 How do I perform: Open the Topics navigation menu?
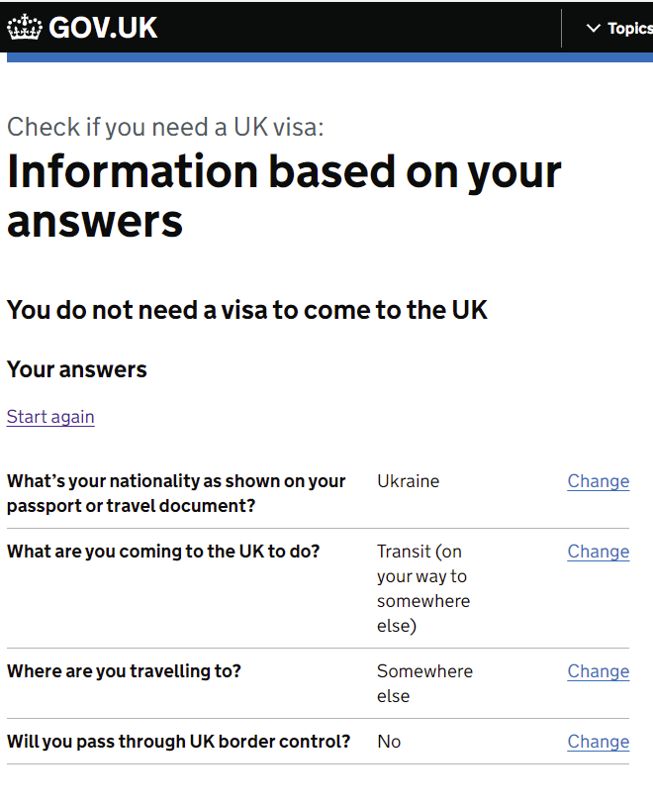[619, 28]
